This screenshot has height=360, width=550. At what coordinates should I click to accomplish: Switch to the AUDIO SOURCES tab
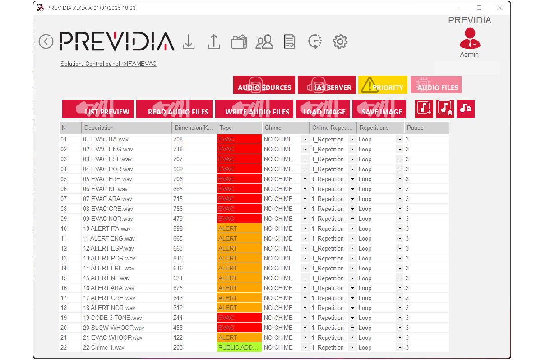pos(264,85)
